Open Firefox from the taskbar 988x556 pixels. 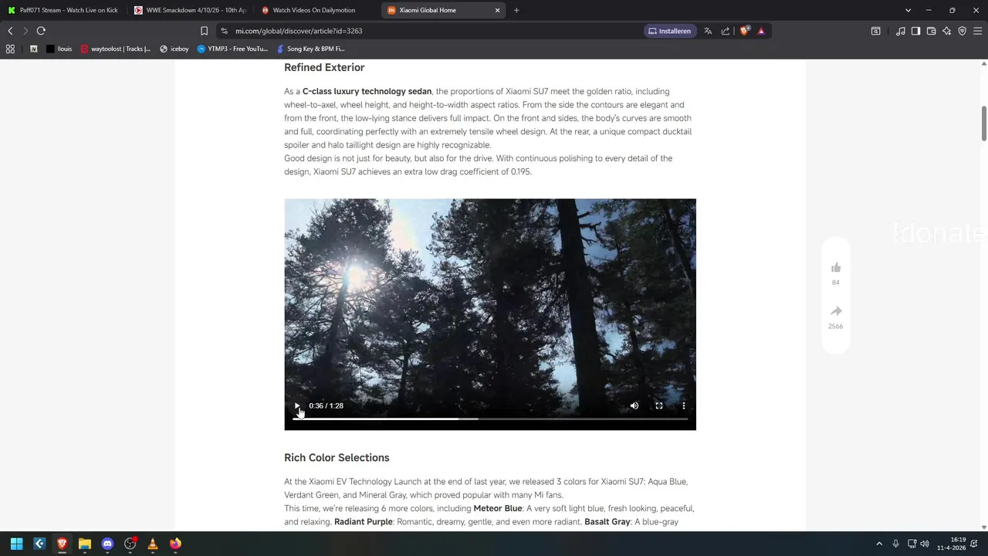175,544
